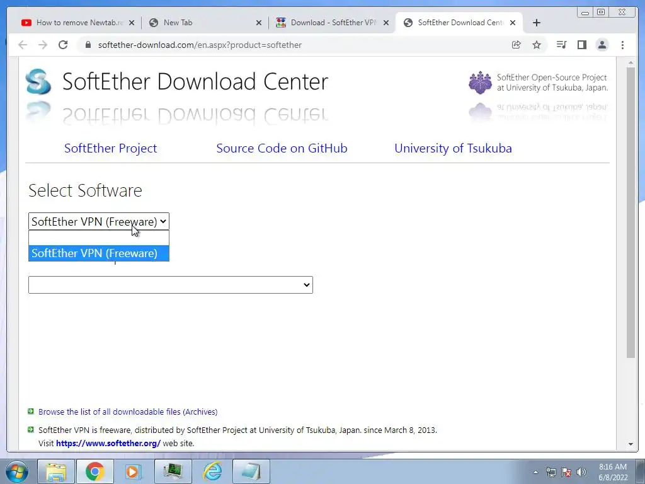645x484 pixels.
Task: Open the volume speaker tray icon
Action: click(581, 472)
